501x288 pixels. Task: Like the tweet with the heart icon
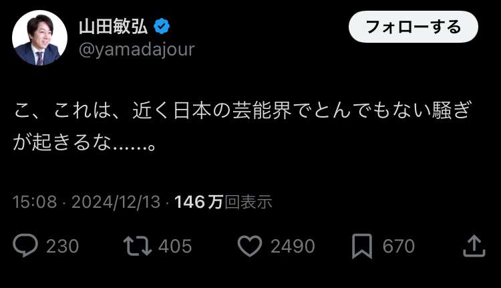pos(250,246)
